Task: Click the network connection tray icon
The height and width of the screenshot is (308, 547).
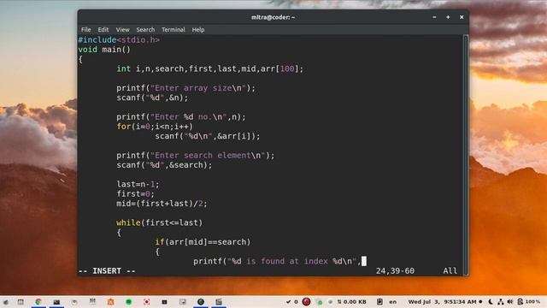Action: click(501, 302)
